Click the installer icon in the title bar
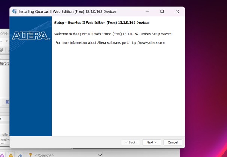 [14, 12]
